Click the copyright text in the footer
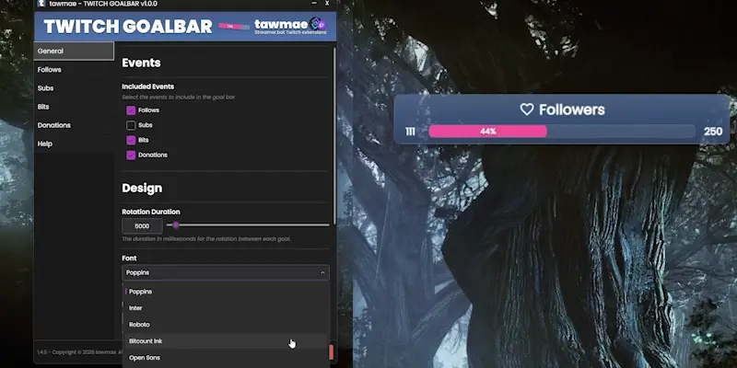Viewport: 737px width, 368px height. [80, 352]
